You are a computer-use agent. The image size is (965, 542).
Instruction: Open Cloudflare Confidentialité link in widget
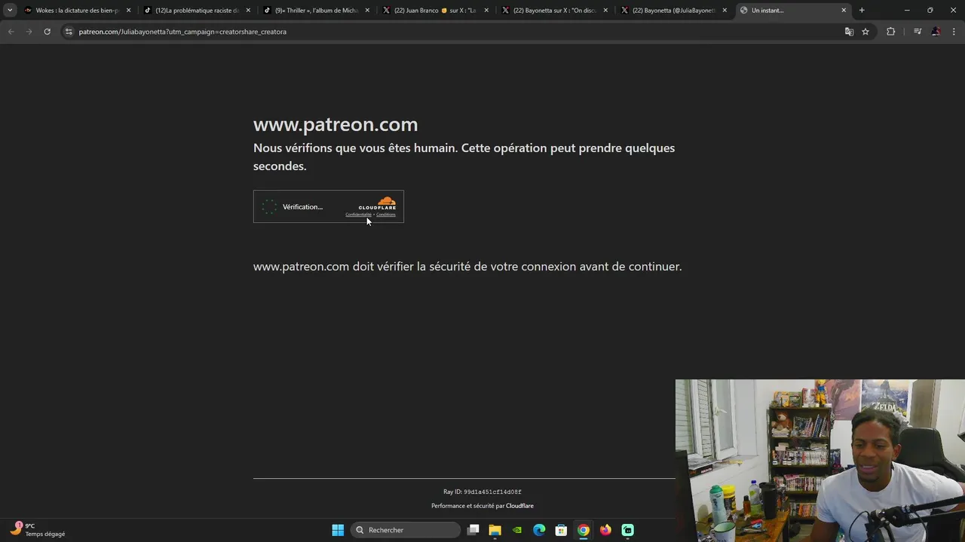point(358,215)
